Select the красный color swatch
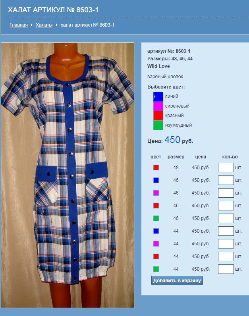 (x=158, y=116)
